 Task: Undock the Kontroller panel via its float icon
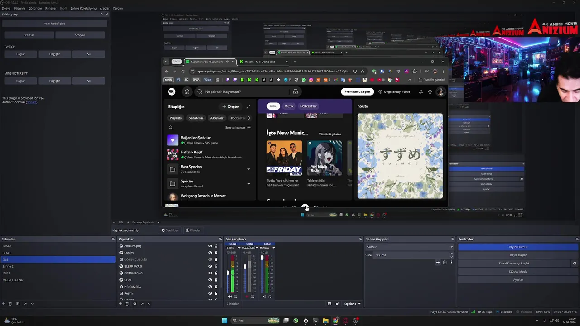(x=577, y=239)
